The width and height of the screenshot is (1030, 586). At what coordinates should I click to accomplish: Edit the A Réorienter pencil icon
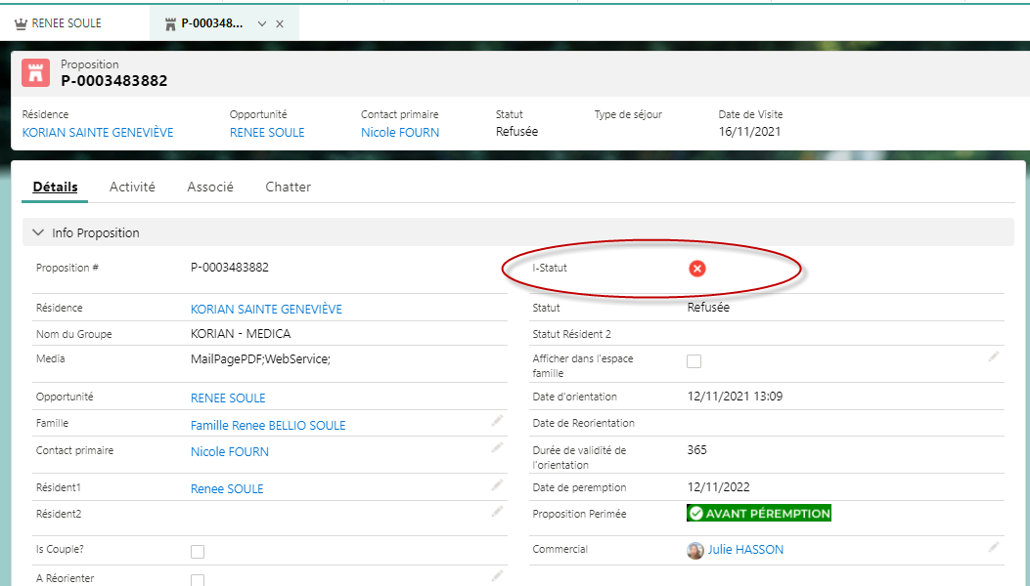(x=497, y=576)
